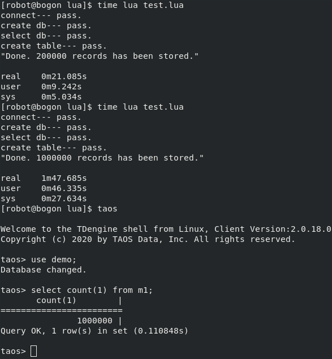Click the cursor block at the taos prompt
The image size is (332, 359).
pyautogui.click(x=34, y=351)
